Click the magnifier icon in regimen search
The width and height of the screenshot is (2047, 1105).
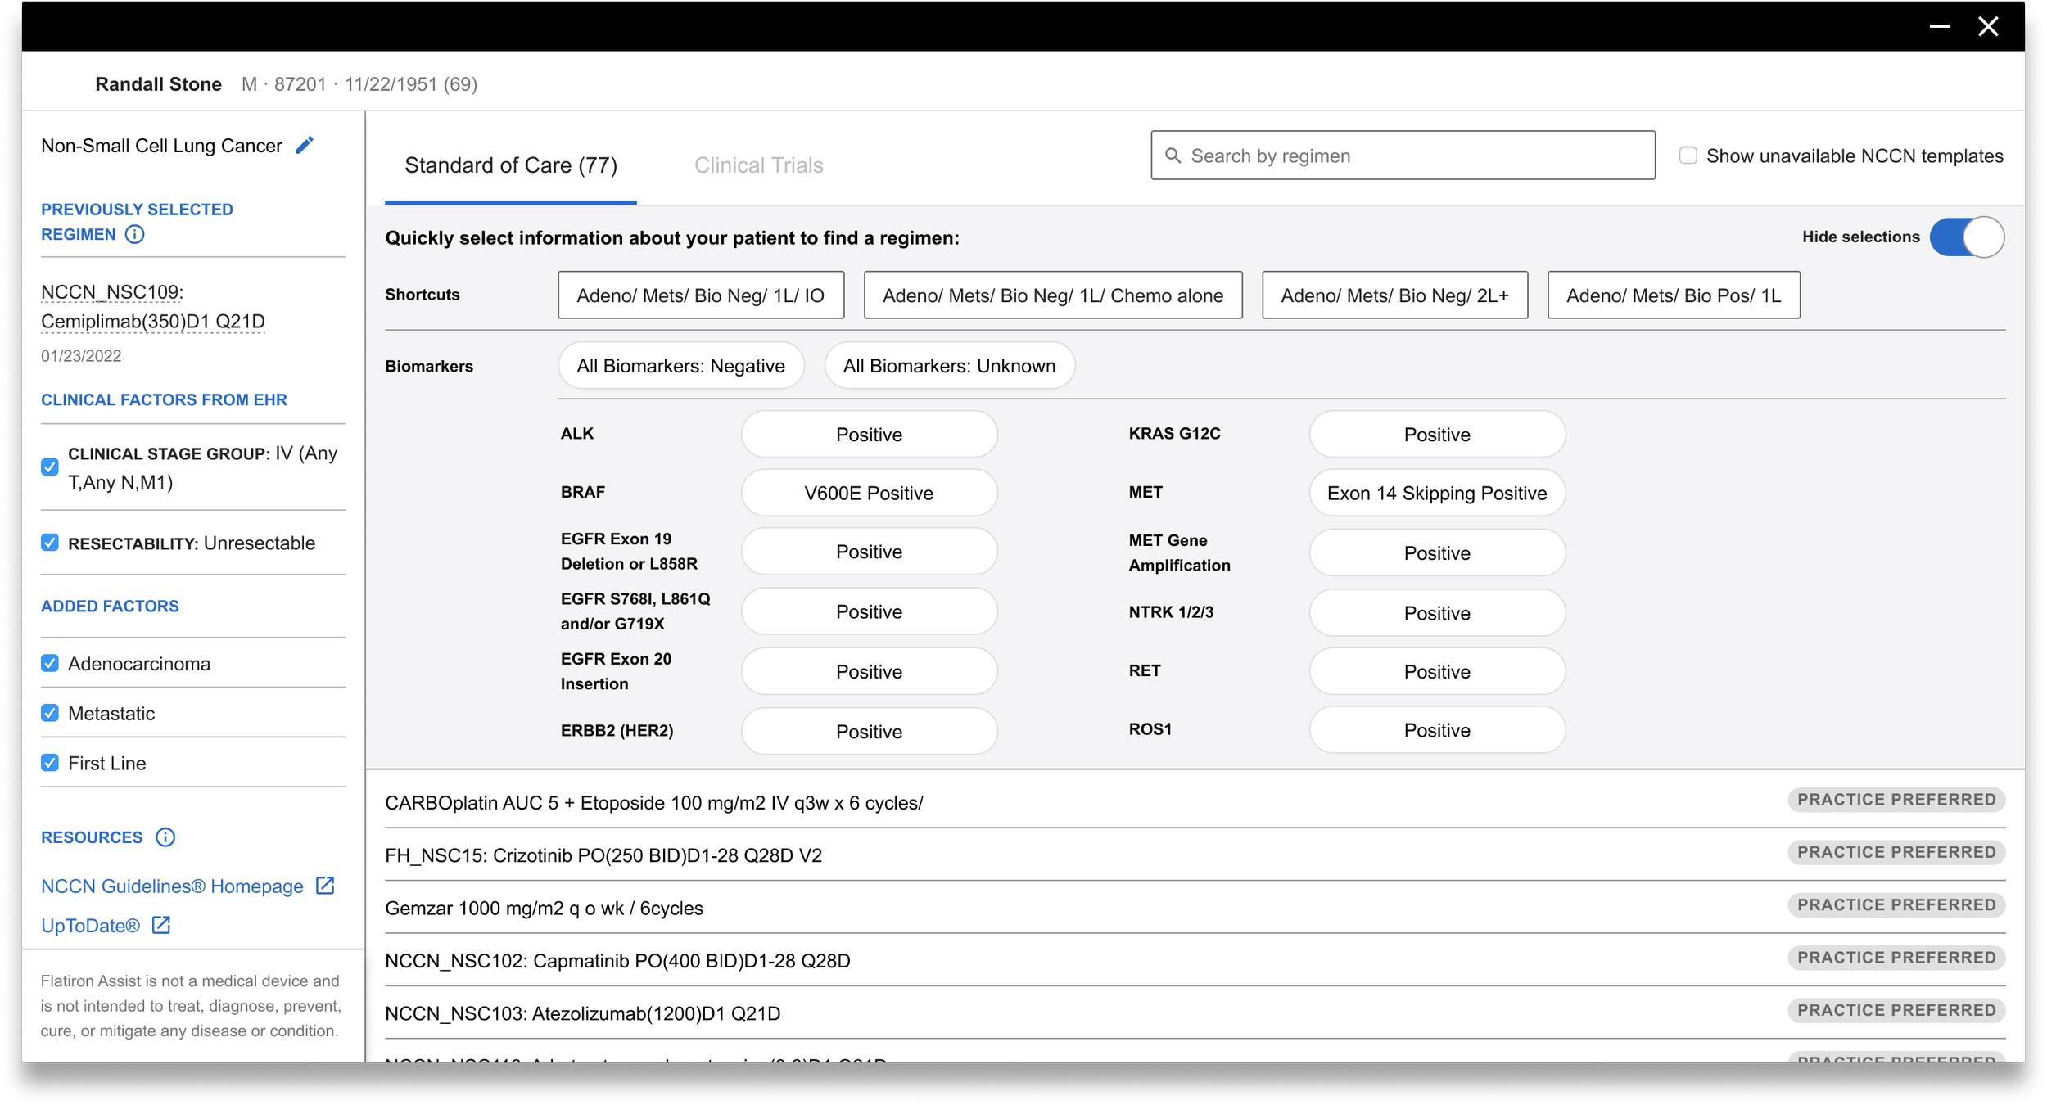(1173, 156)
